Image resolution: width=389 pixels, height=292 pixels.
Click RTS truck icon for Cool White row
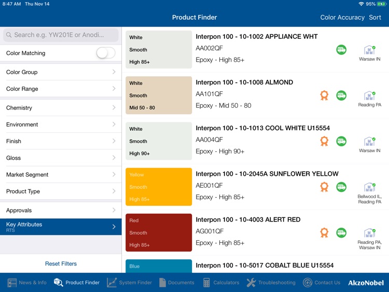click(341, 141)
